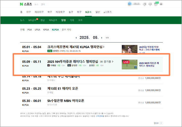
Task: Click the Naver N logo
Action: (21, 4)
